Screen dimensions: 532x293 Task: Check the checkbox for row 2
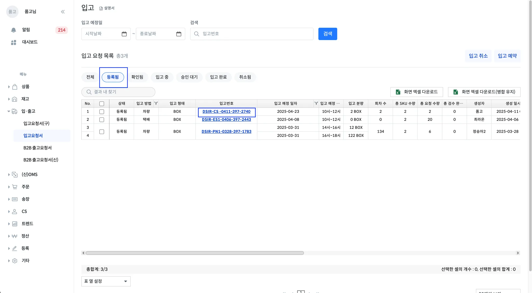(102, 120)
